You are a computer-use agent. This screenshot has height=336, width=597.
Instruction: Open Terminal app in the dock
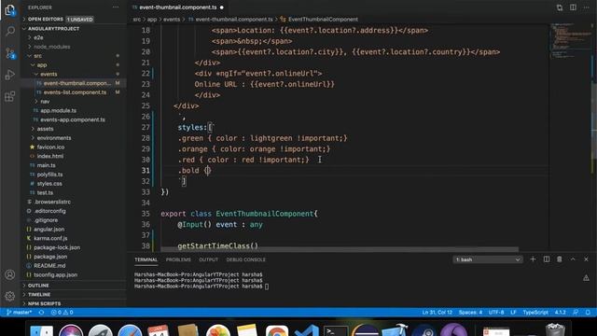(336, 330)
